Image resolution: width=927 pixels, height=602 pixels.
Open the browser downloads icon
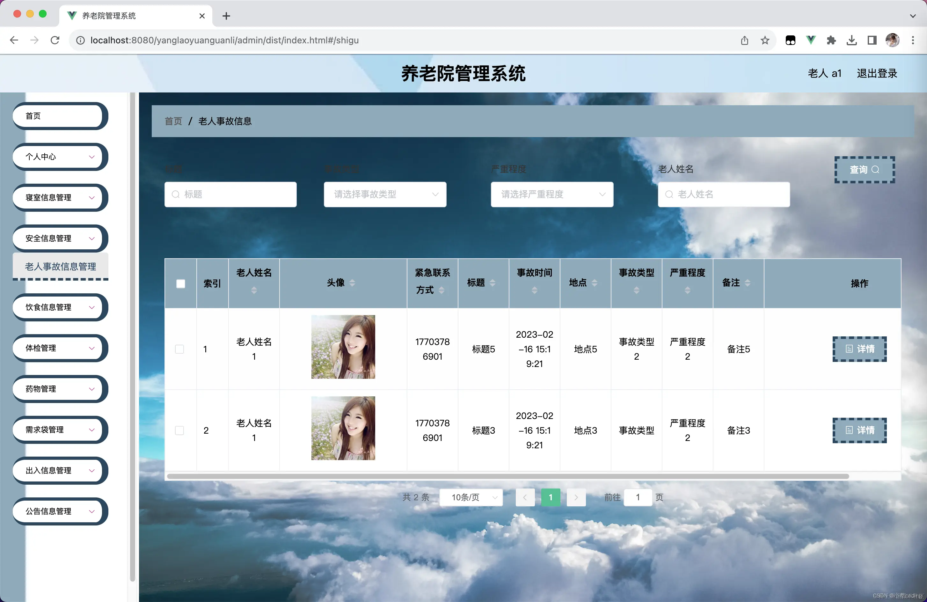click(851, 40)
